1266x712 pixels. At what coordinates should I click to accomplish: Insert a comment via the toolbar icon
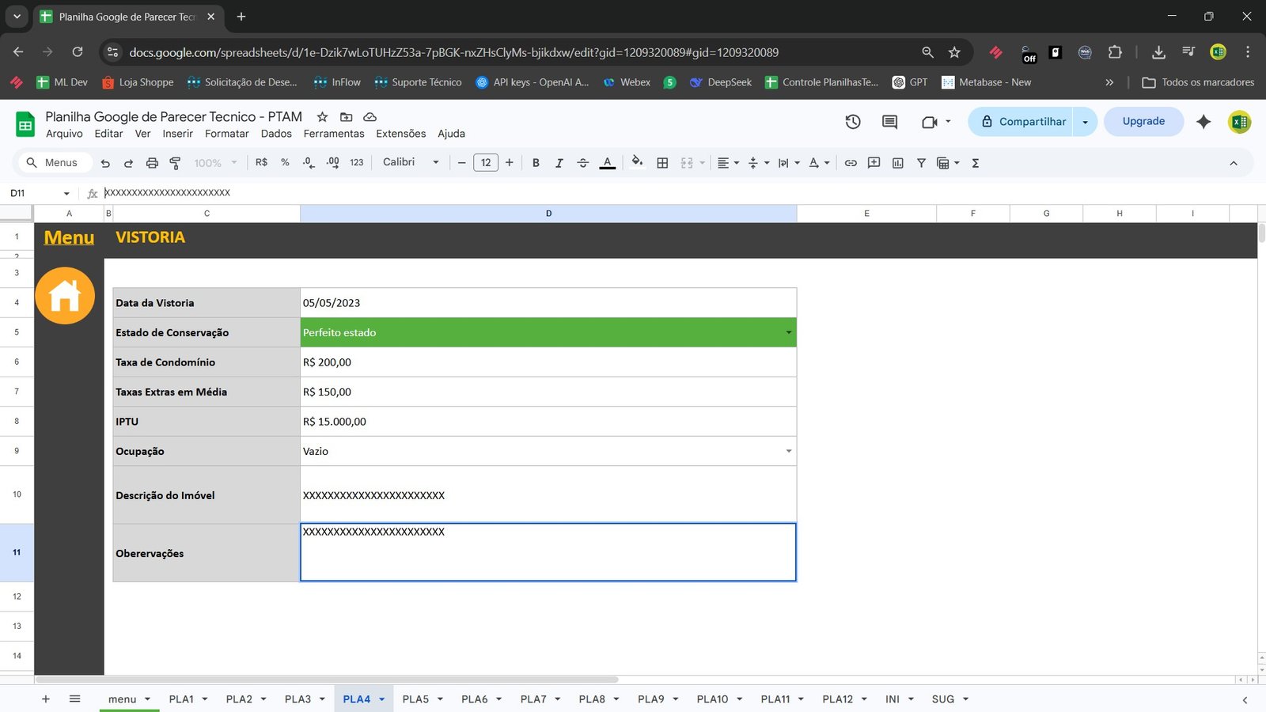coord(874,162)
